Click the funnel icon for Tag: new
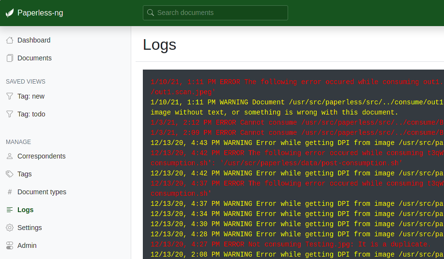 coord(10,96)
